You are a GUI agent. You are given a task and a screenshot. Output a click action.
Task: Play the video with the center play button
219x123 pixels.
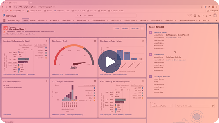tap(109, 61)
